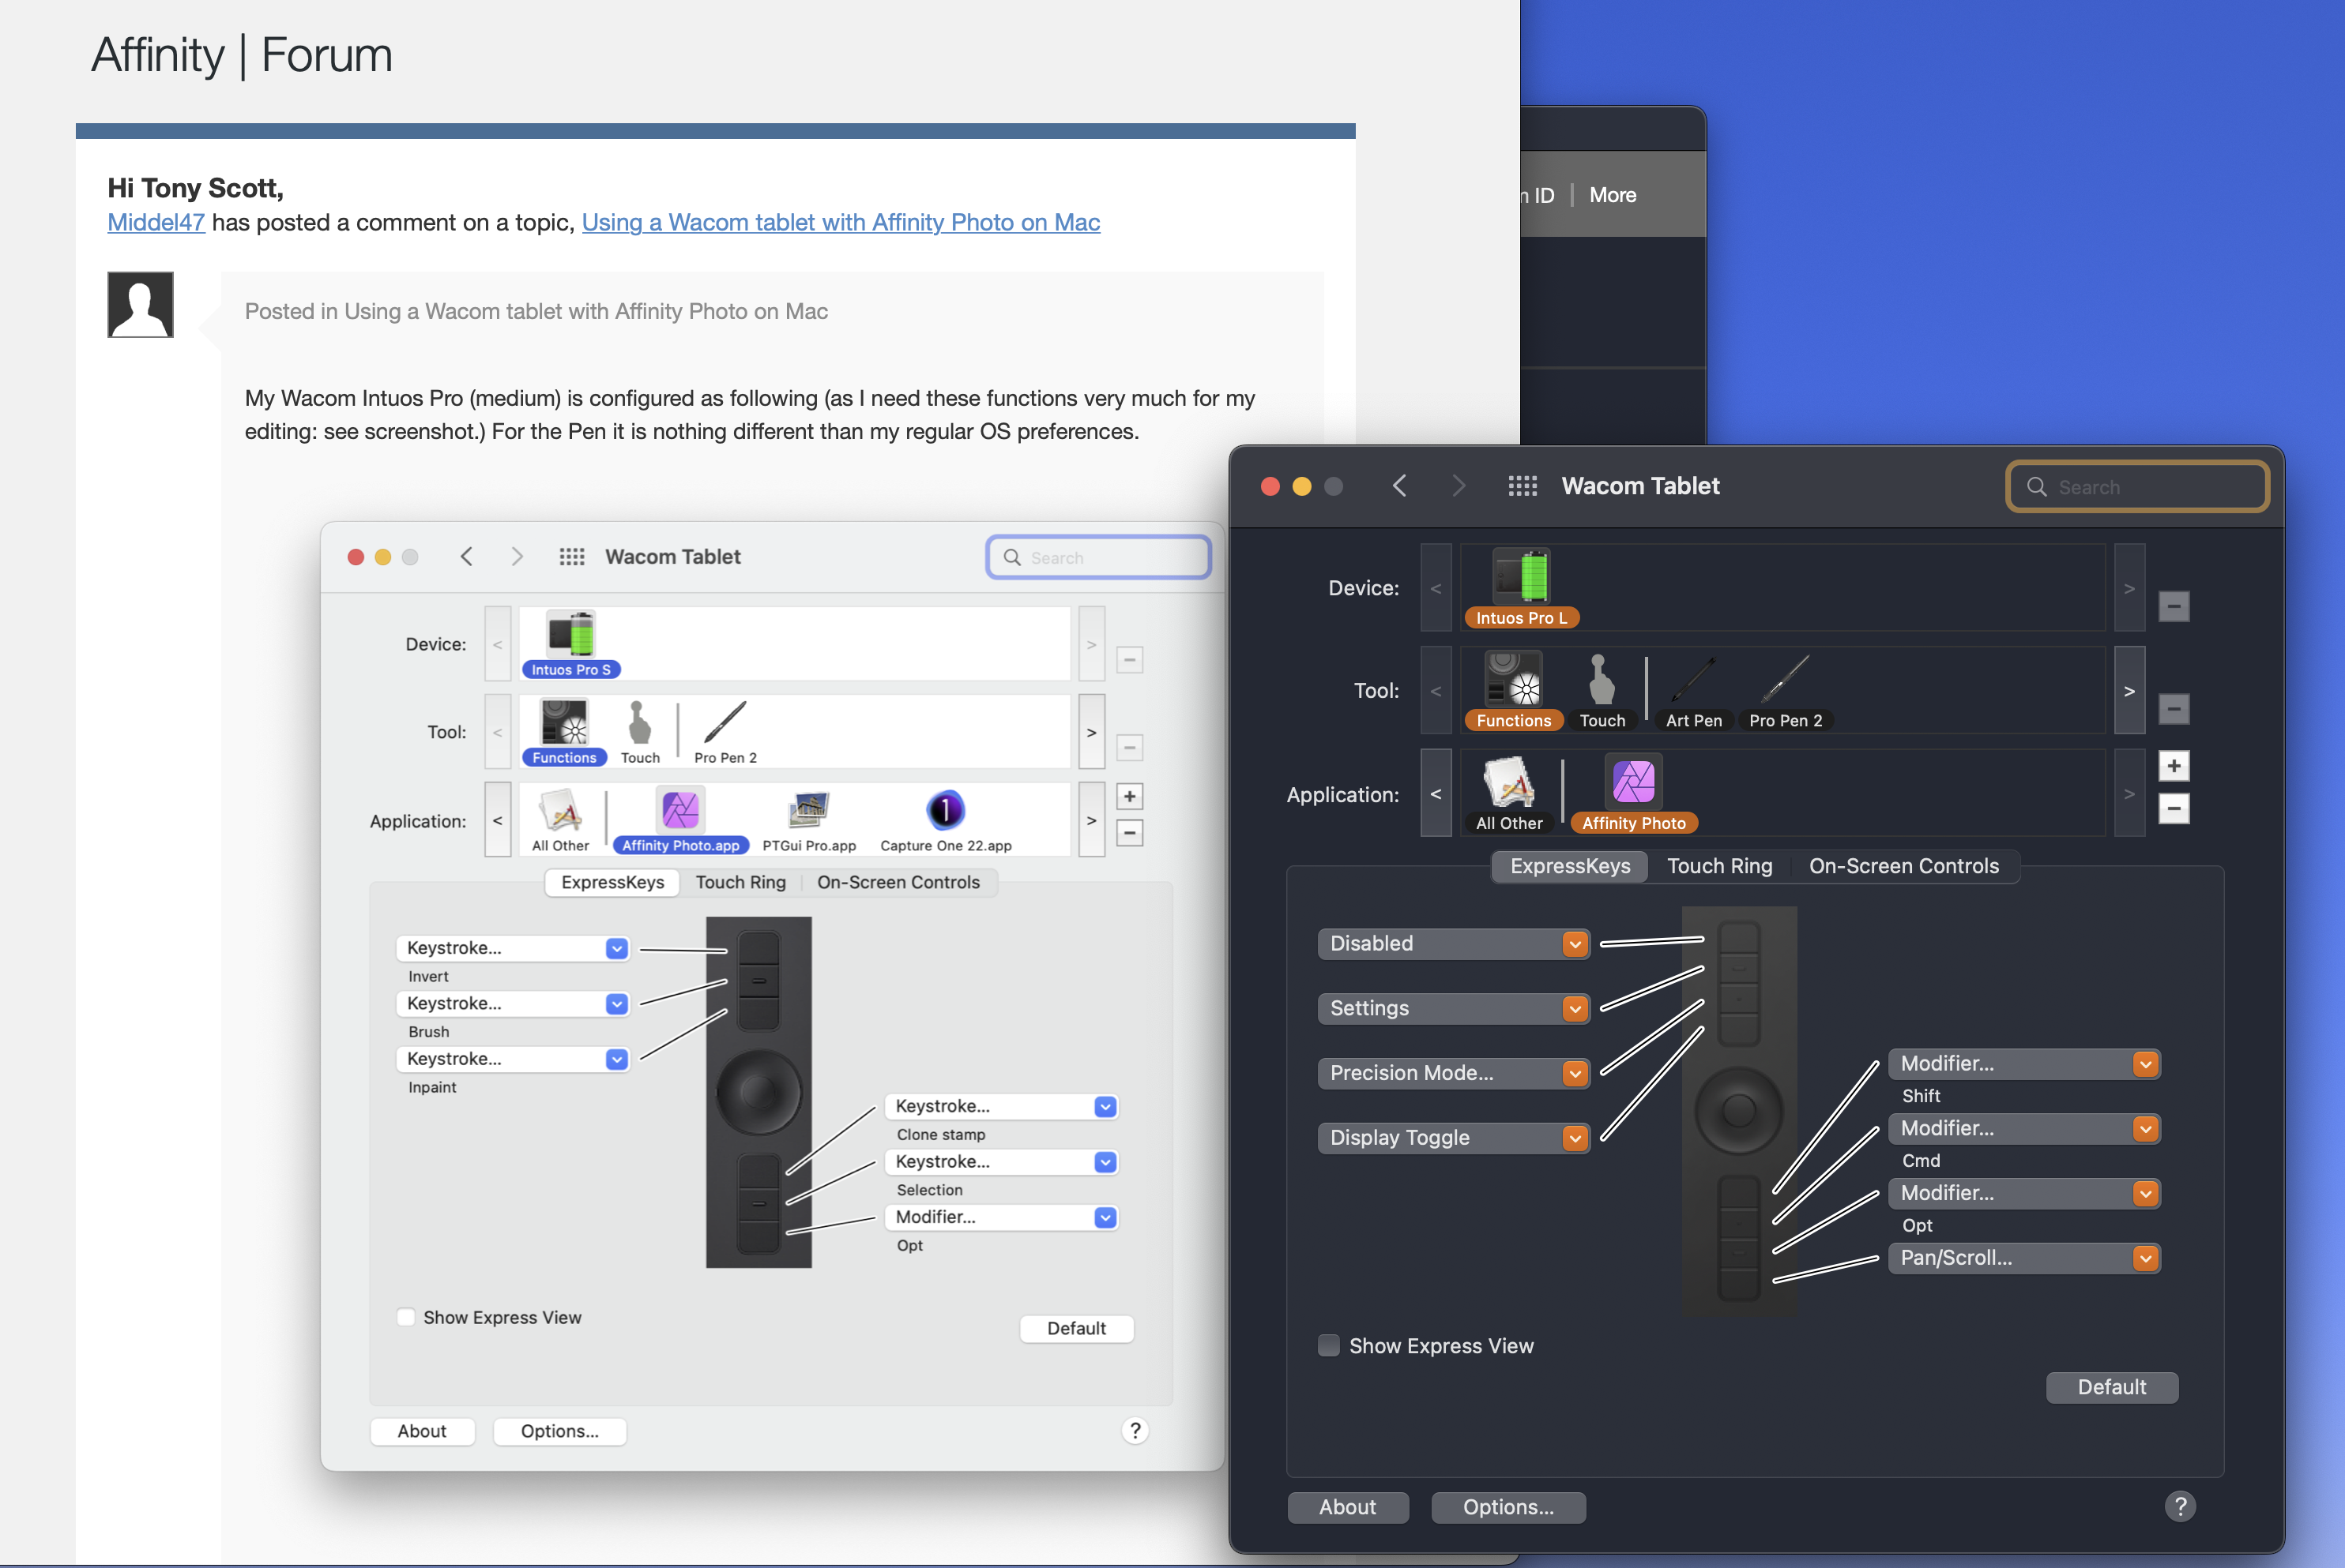
Task: Open Keystroke dropdown labeled Selection
Action: click(1001, 1162)
